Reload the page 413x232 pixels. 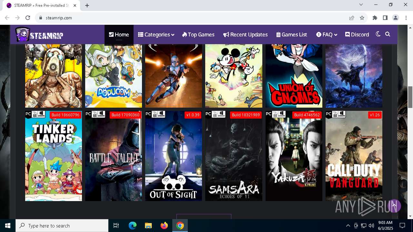(x=28, y=18)
